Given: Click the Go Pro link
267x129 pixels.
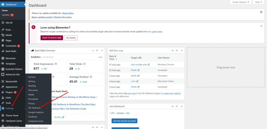Looking at the screenshot, I should coord(59,117).
